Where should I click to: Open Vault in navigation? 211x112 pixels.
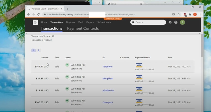pyautogui.click(x=81, y=22)
